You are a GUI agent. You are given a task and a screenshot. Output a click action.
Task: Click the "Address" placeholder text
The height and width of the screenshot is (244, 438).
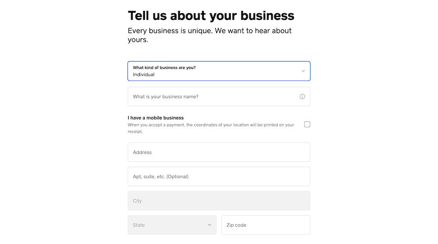pyautogui.click(x=142, y=152)
